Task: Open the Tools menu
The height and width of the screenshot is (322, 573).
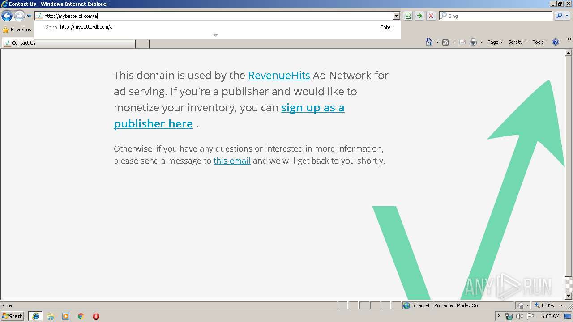Action: pyautogui.click(x=540, y=42)
